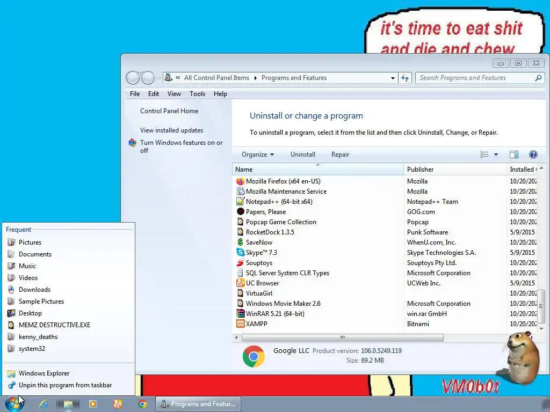The height and width of the screenshot is (412, 550).
Task: Click the Programs and Features taskbar button
Action: (x=198, y=404)
